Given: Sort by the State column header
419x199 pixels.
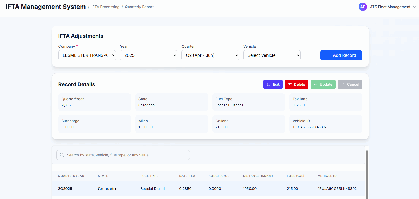Looking at the screenshot, I should [x=103, y=176].
